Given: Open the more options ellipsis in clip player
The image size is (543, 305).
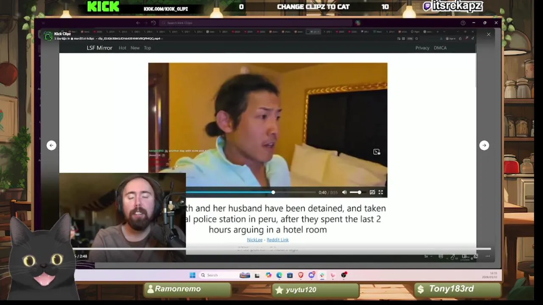Looking at the screenshot, I should [x=487, y=256].
